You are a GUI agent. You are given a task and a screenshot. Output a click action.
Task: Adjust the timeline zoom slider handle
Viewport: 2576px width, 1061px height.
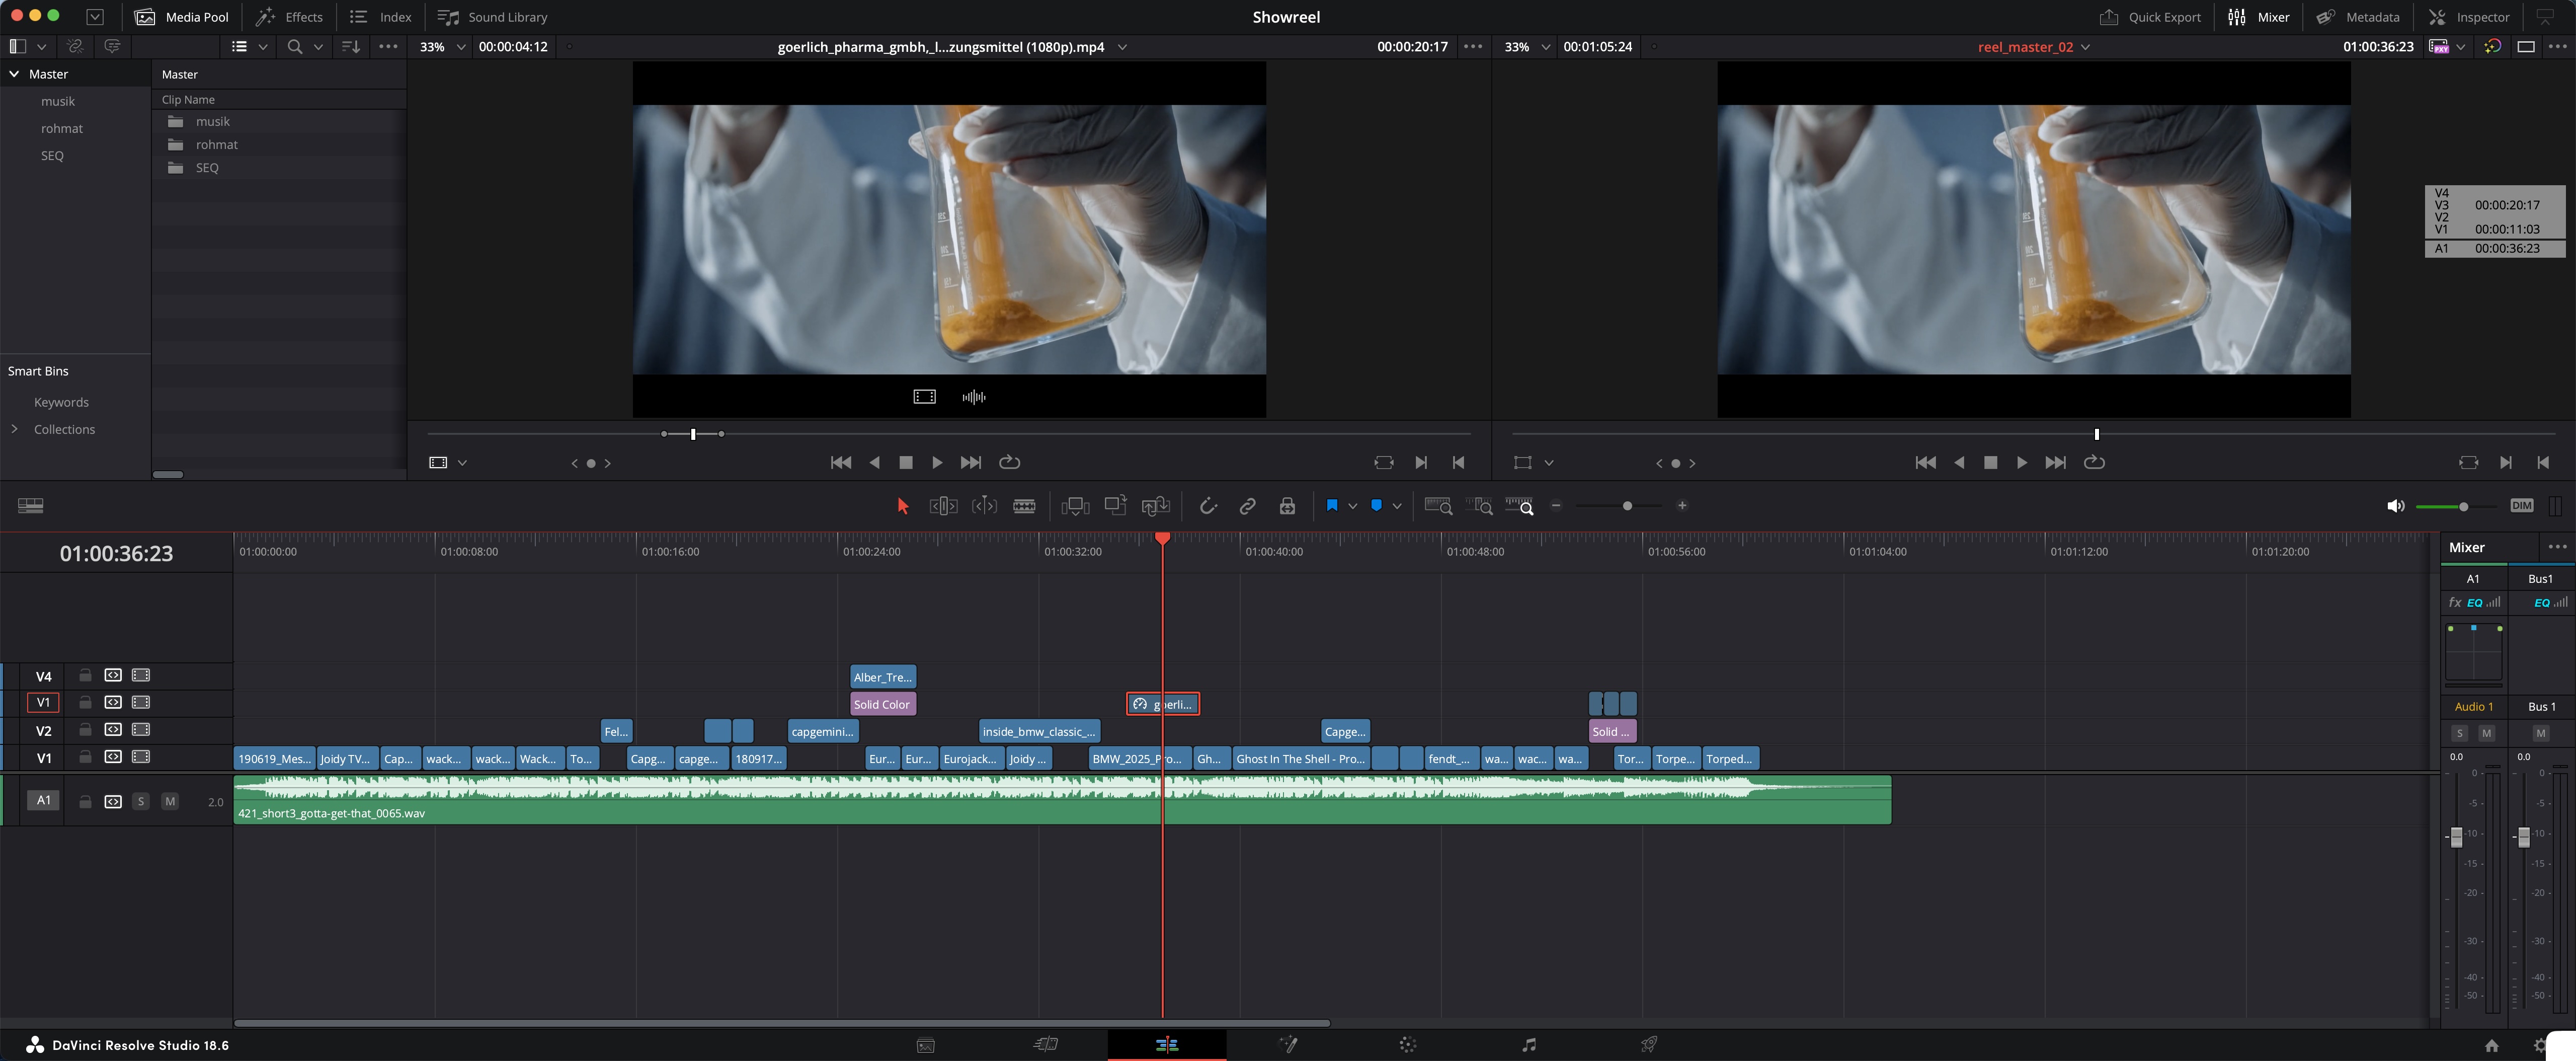click(1627, 506)
